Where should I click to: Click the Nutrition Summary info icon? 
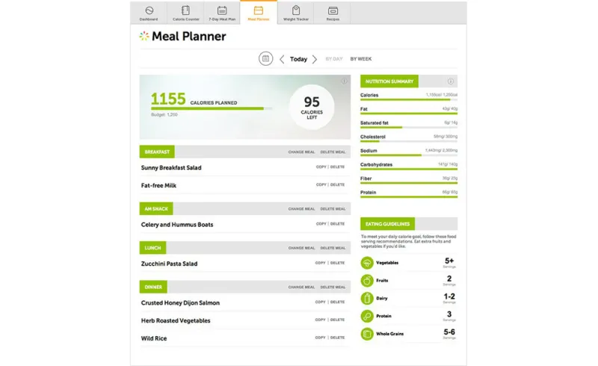451,81
